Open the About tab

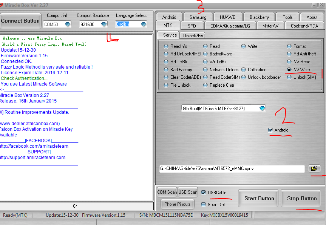click(x=312, y=17)
